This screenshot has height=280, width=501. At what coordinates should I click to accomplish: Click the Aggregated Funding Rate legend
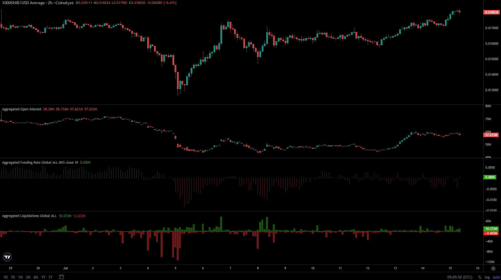(x=40, y=163)
